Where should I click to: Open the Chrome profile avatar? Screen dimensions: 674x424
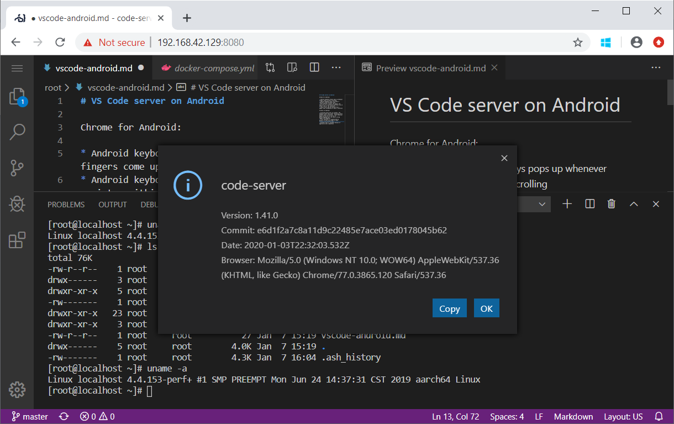point(636,43)
